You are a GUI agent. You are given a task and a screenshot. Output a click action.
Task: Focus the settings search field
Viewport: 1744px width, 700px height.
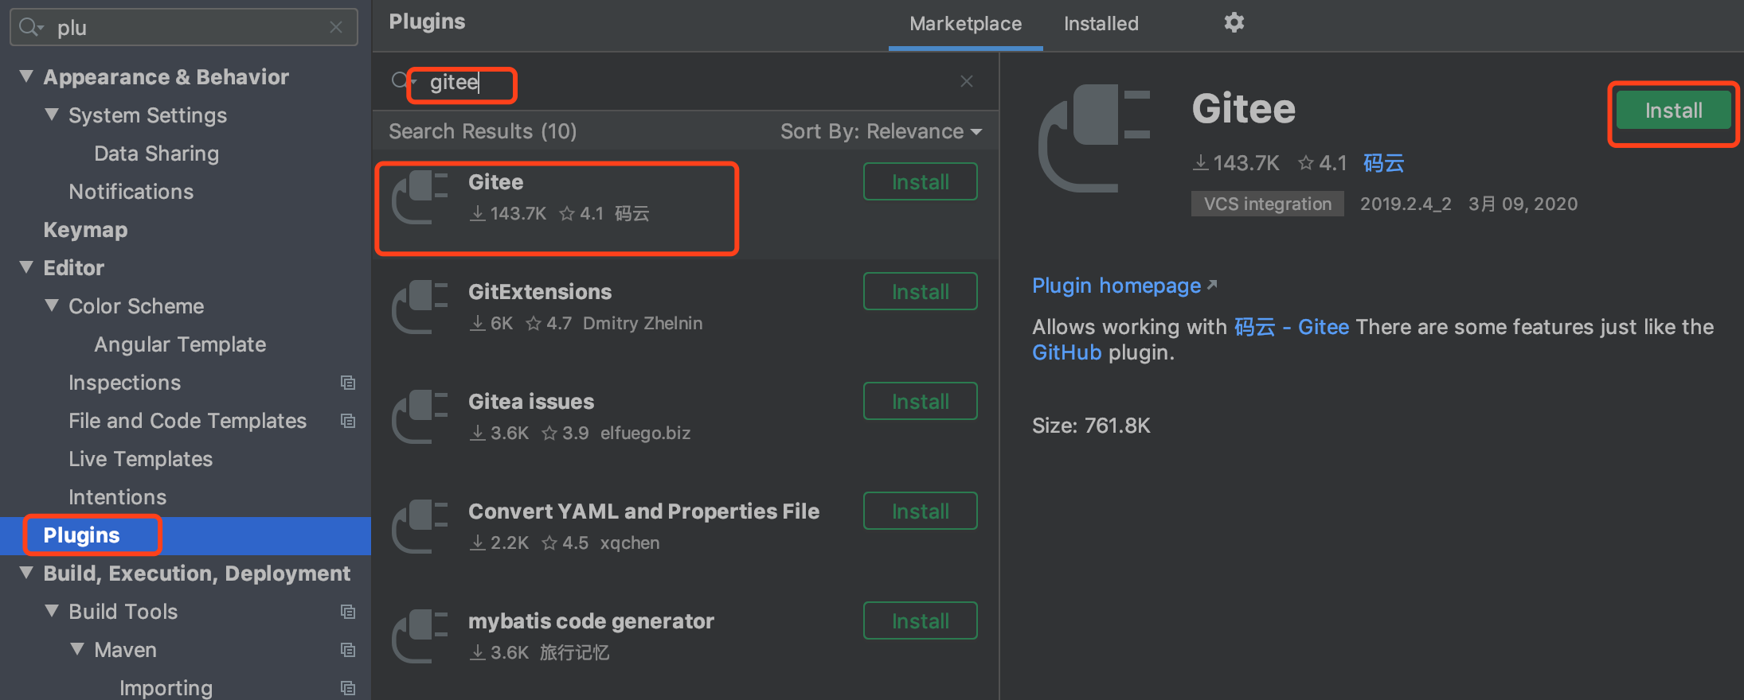[x=184, y=28]
